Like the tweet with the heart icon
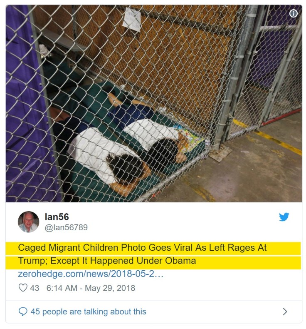 point(23,288)
